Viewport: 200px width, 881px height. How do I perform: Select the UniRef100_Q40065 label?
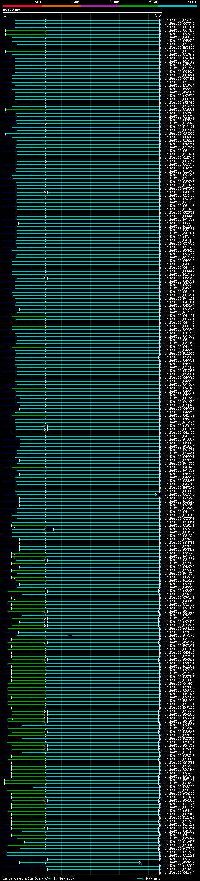(x=179, y=587)
